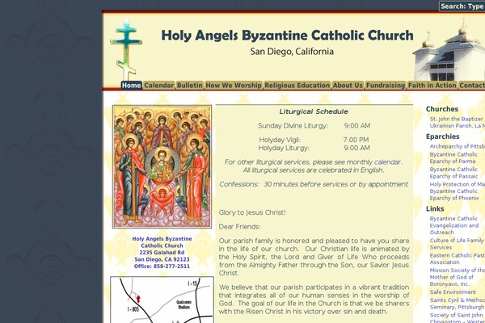Open the Bulletin tab
Image resolution: width=485 pixels, height=323 pixels.
point(190,86)
